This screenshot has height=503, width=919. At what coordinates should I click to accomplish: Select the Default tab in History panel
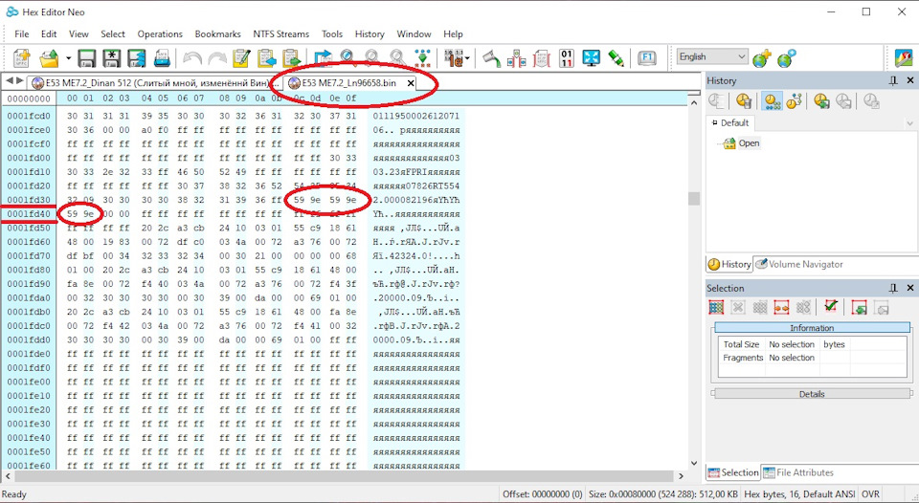click(x=730, y=123)
